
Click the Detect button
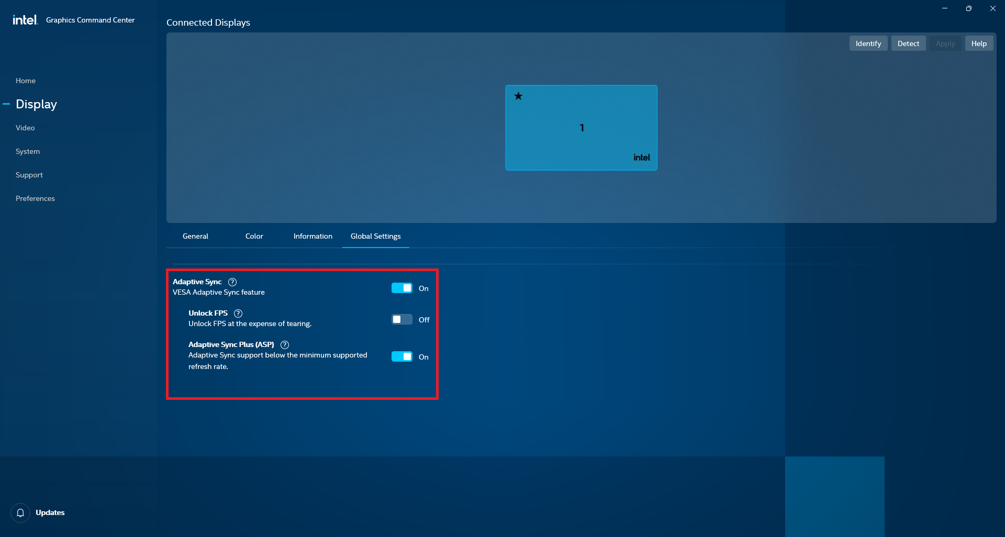908,43
